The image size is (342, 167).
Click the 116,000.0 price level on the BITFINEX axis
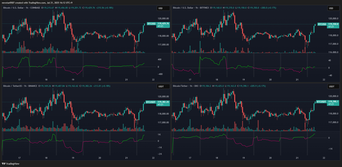[333, 52]
